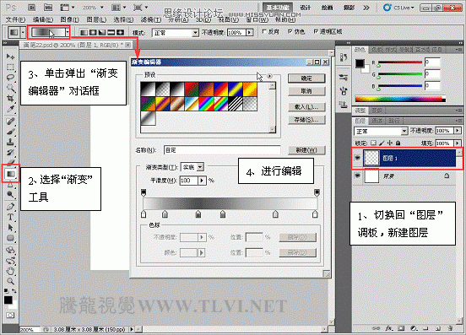Viewport: 466px width, 335px height.
Task: Click the add layer mask icon
Action: (x=401, y=328)
